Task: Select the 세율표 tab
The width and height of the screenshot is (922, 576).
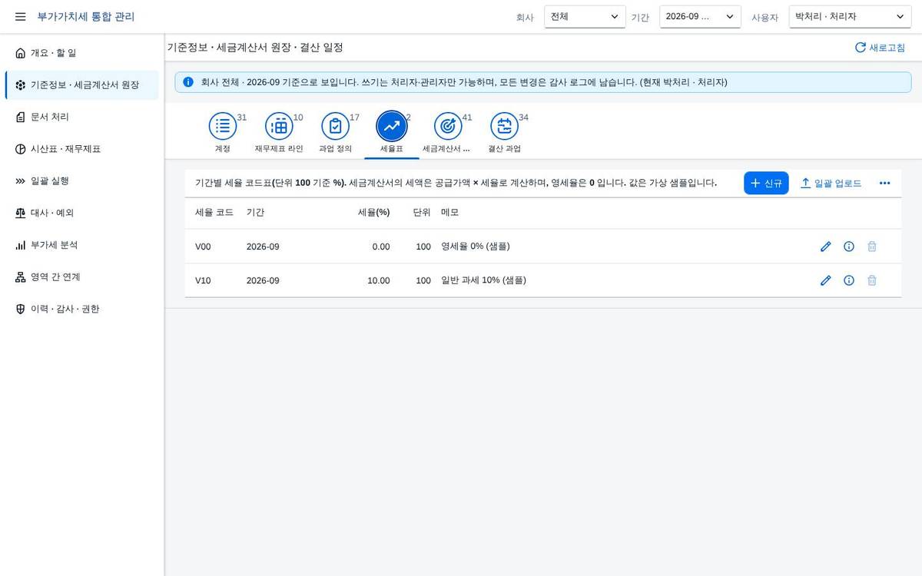Action: (x=391, y=133)
